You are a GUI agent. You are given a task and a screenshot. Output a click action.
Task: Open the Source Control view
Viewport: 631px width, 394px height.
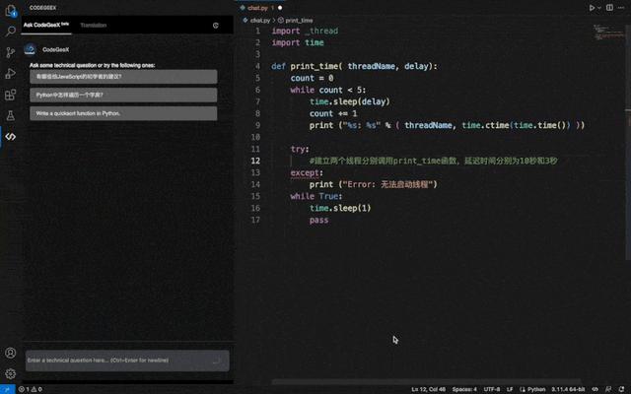click(11, 52)
